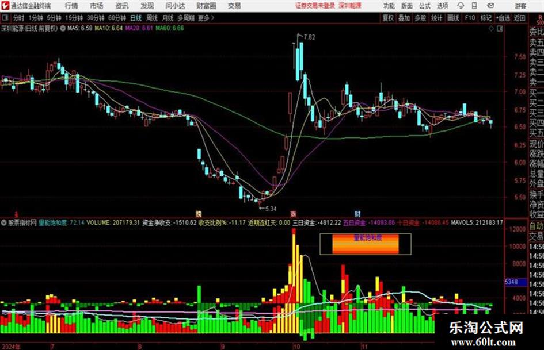Toggle the left panel layout icon
The width and height of the screenshot is (544, 350).
(5, 18)
